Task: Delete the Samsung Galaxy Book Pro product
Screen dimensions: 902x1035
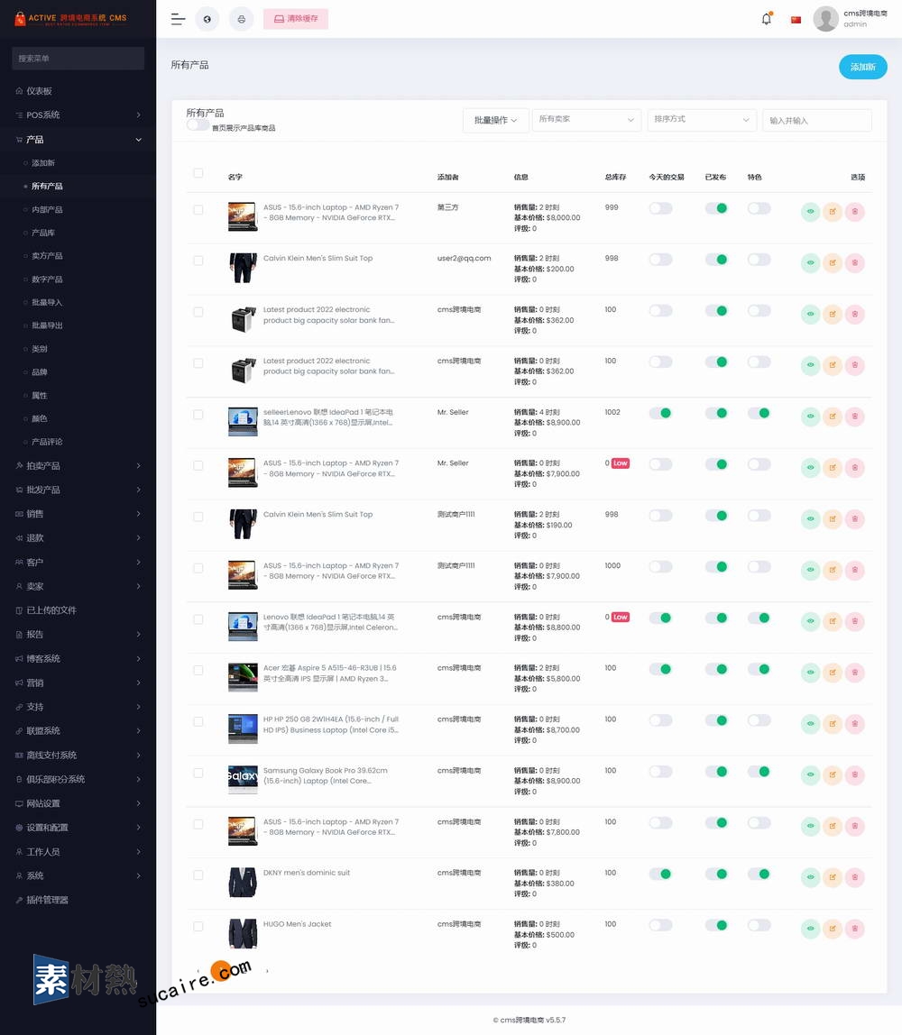Action: click(855, 775)
